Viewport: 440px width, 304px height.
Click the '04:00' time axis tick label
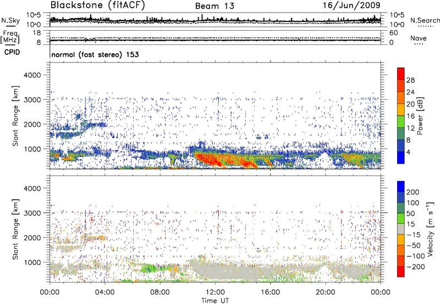105,292
